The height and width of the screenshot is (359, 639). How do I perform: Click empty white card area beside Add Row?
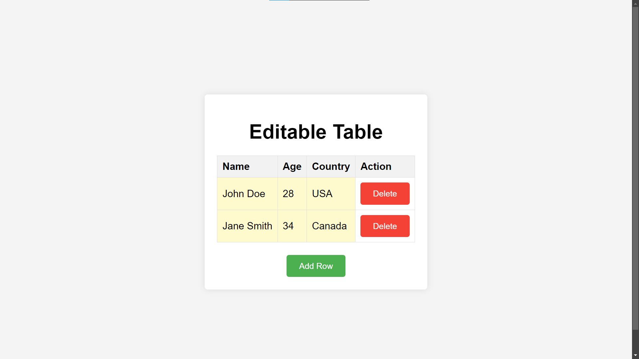386,266
